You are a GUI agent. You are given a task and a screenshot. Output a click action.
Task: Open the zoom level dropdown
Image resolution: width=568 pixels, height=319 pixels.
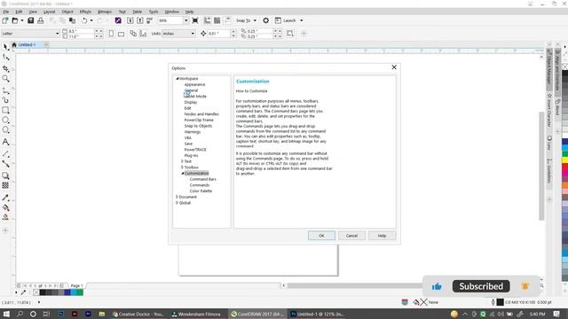click(x=186, y=20)
